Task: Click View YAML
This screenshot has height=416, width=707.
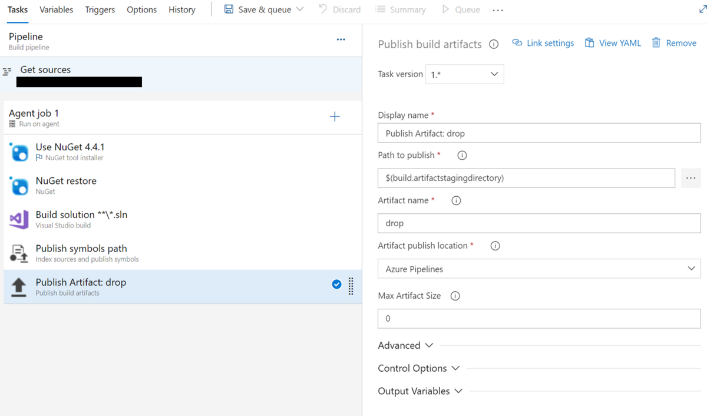Action: tap(613, 43)
